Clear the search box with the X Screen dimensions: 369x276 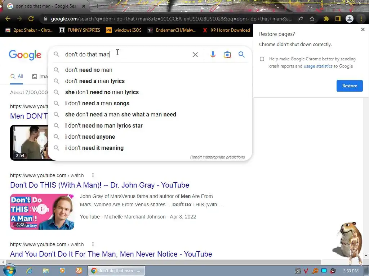(195, 55)
